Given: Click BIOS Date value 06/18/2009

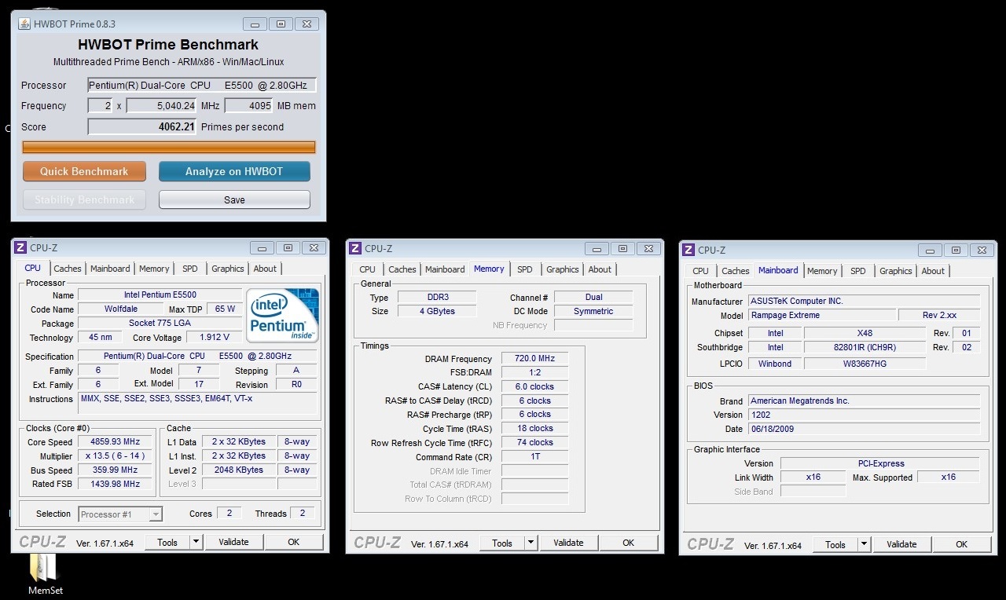Looking at the screenshot, I should coord(864,429).
